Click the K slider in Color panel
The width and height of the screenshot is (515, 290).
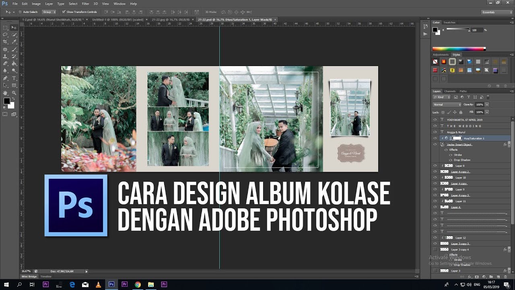click(x=458, y=29)
